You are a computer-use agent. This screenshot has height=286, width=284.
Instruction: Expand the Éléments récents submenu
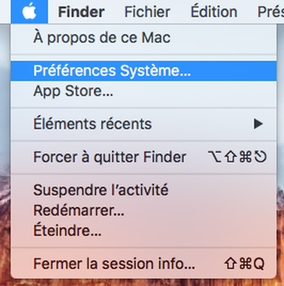pos(143,124)
